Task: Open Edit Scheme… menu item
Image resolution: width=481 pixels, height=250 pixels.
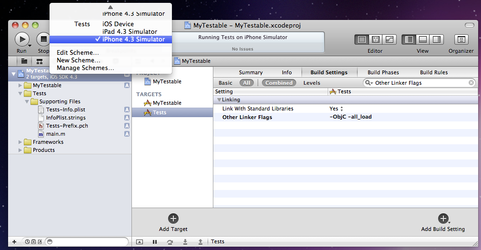Action: [78, 52]
